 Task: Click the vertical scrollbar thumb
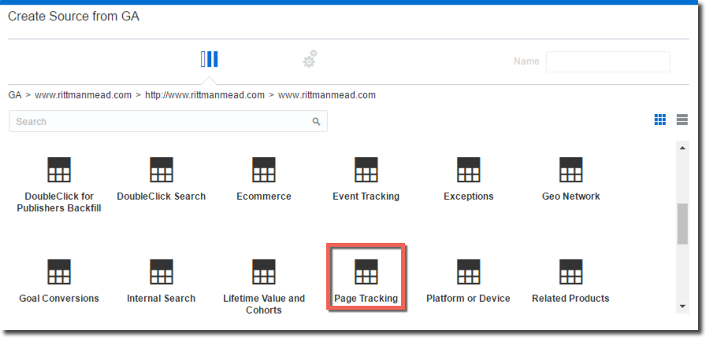(x=682, y=224)
